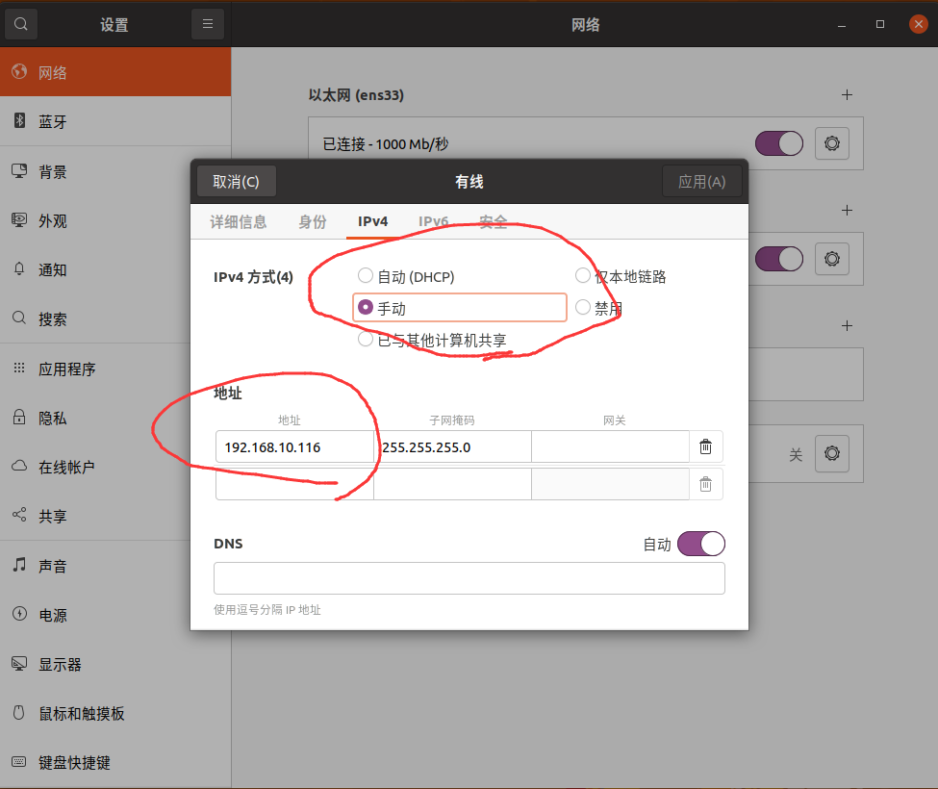Toggle the second Ethernet connection switch

[779, 259]
